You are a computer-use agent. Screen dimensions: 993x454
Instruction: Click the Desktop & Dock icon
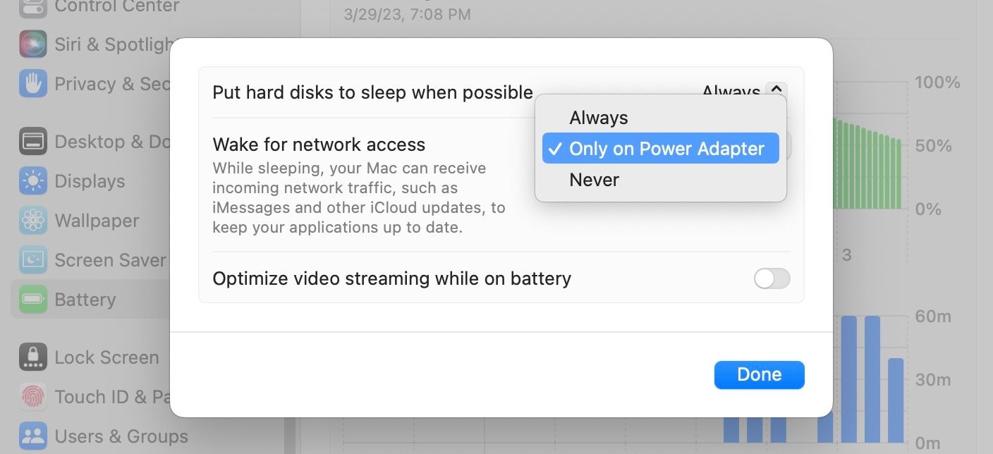point(31,141)
